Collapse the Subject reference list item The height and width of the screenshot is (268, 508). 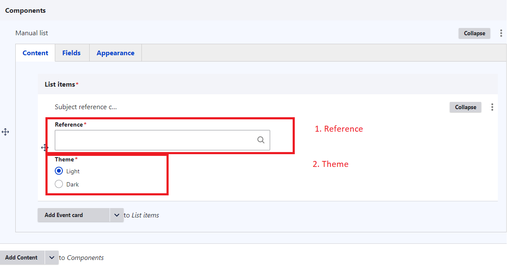click(465, 107)
